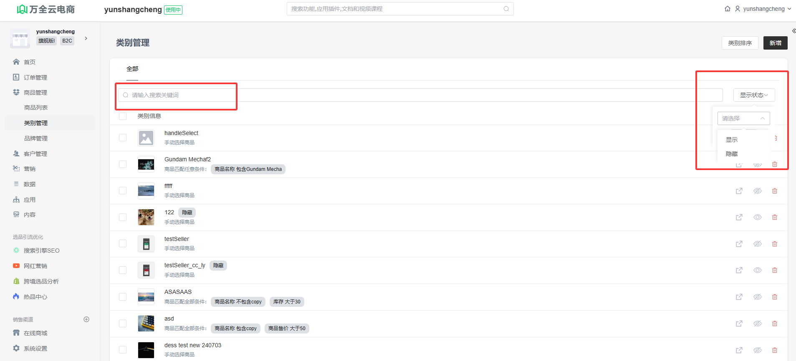Click the trash icon for category 122
Screen dimensions: 796x361
[x=774, y=217]
